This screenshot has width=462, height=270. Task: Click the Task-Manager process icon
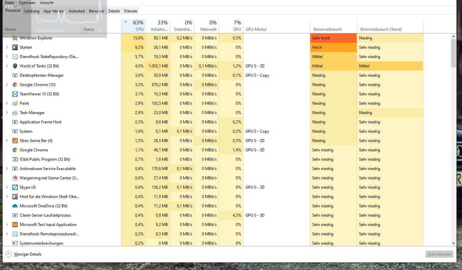(15, 112)
